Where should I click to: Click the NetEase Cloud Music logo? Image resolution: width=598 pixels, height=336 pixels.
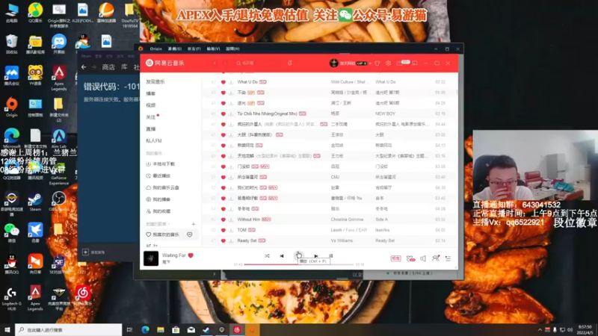(164, 63)
